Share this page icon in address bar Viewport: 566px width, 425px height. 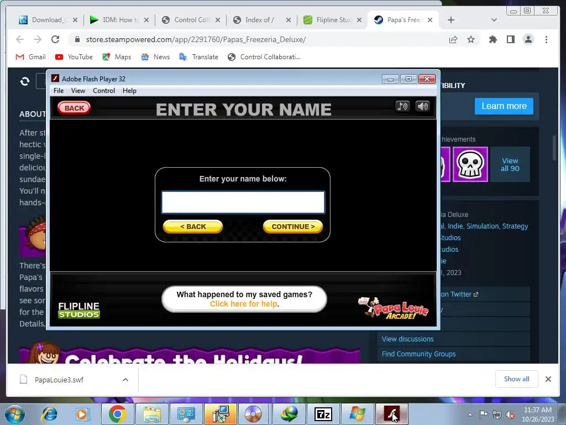coord(453,39)
